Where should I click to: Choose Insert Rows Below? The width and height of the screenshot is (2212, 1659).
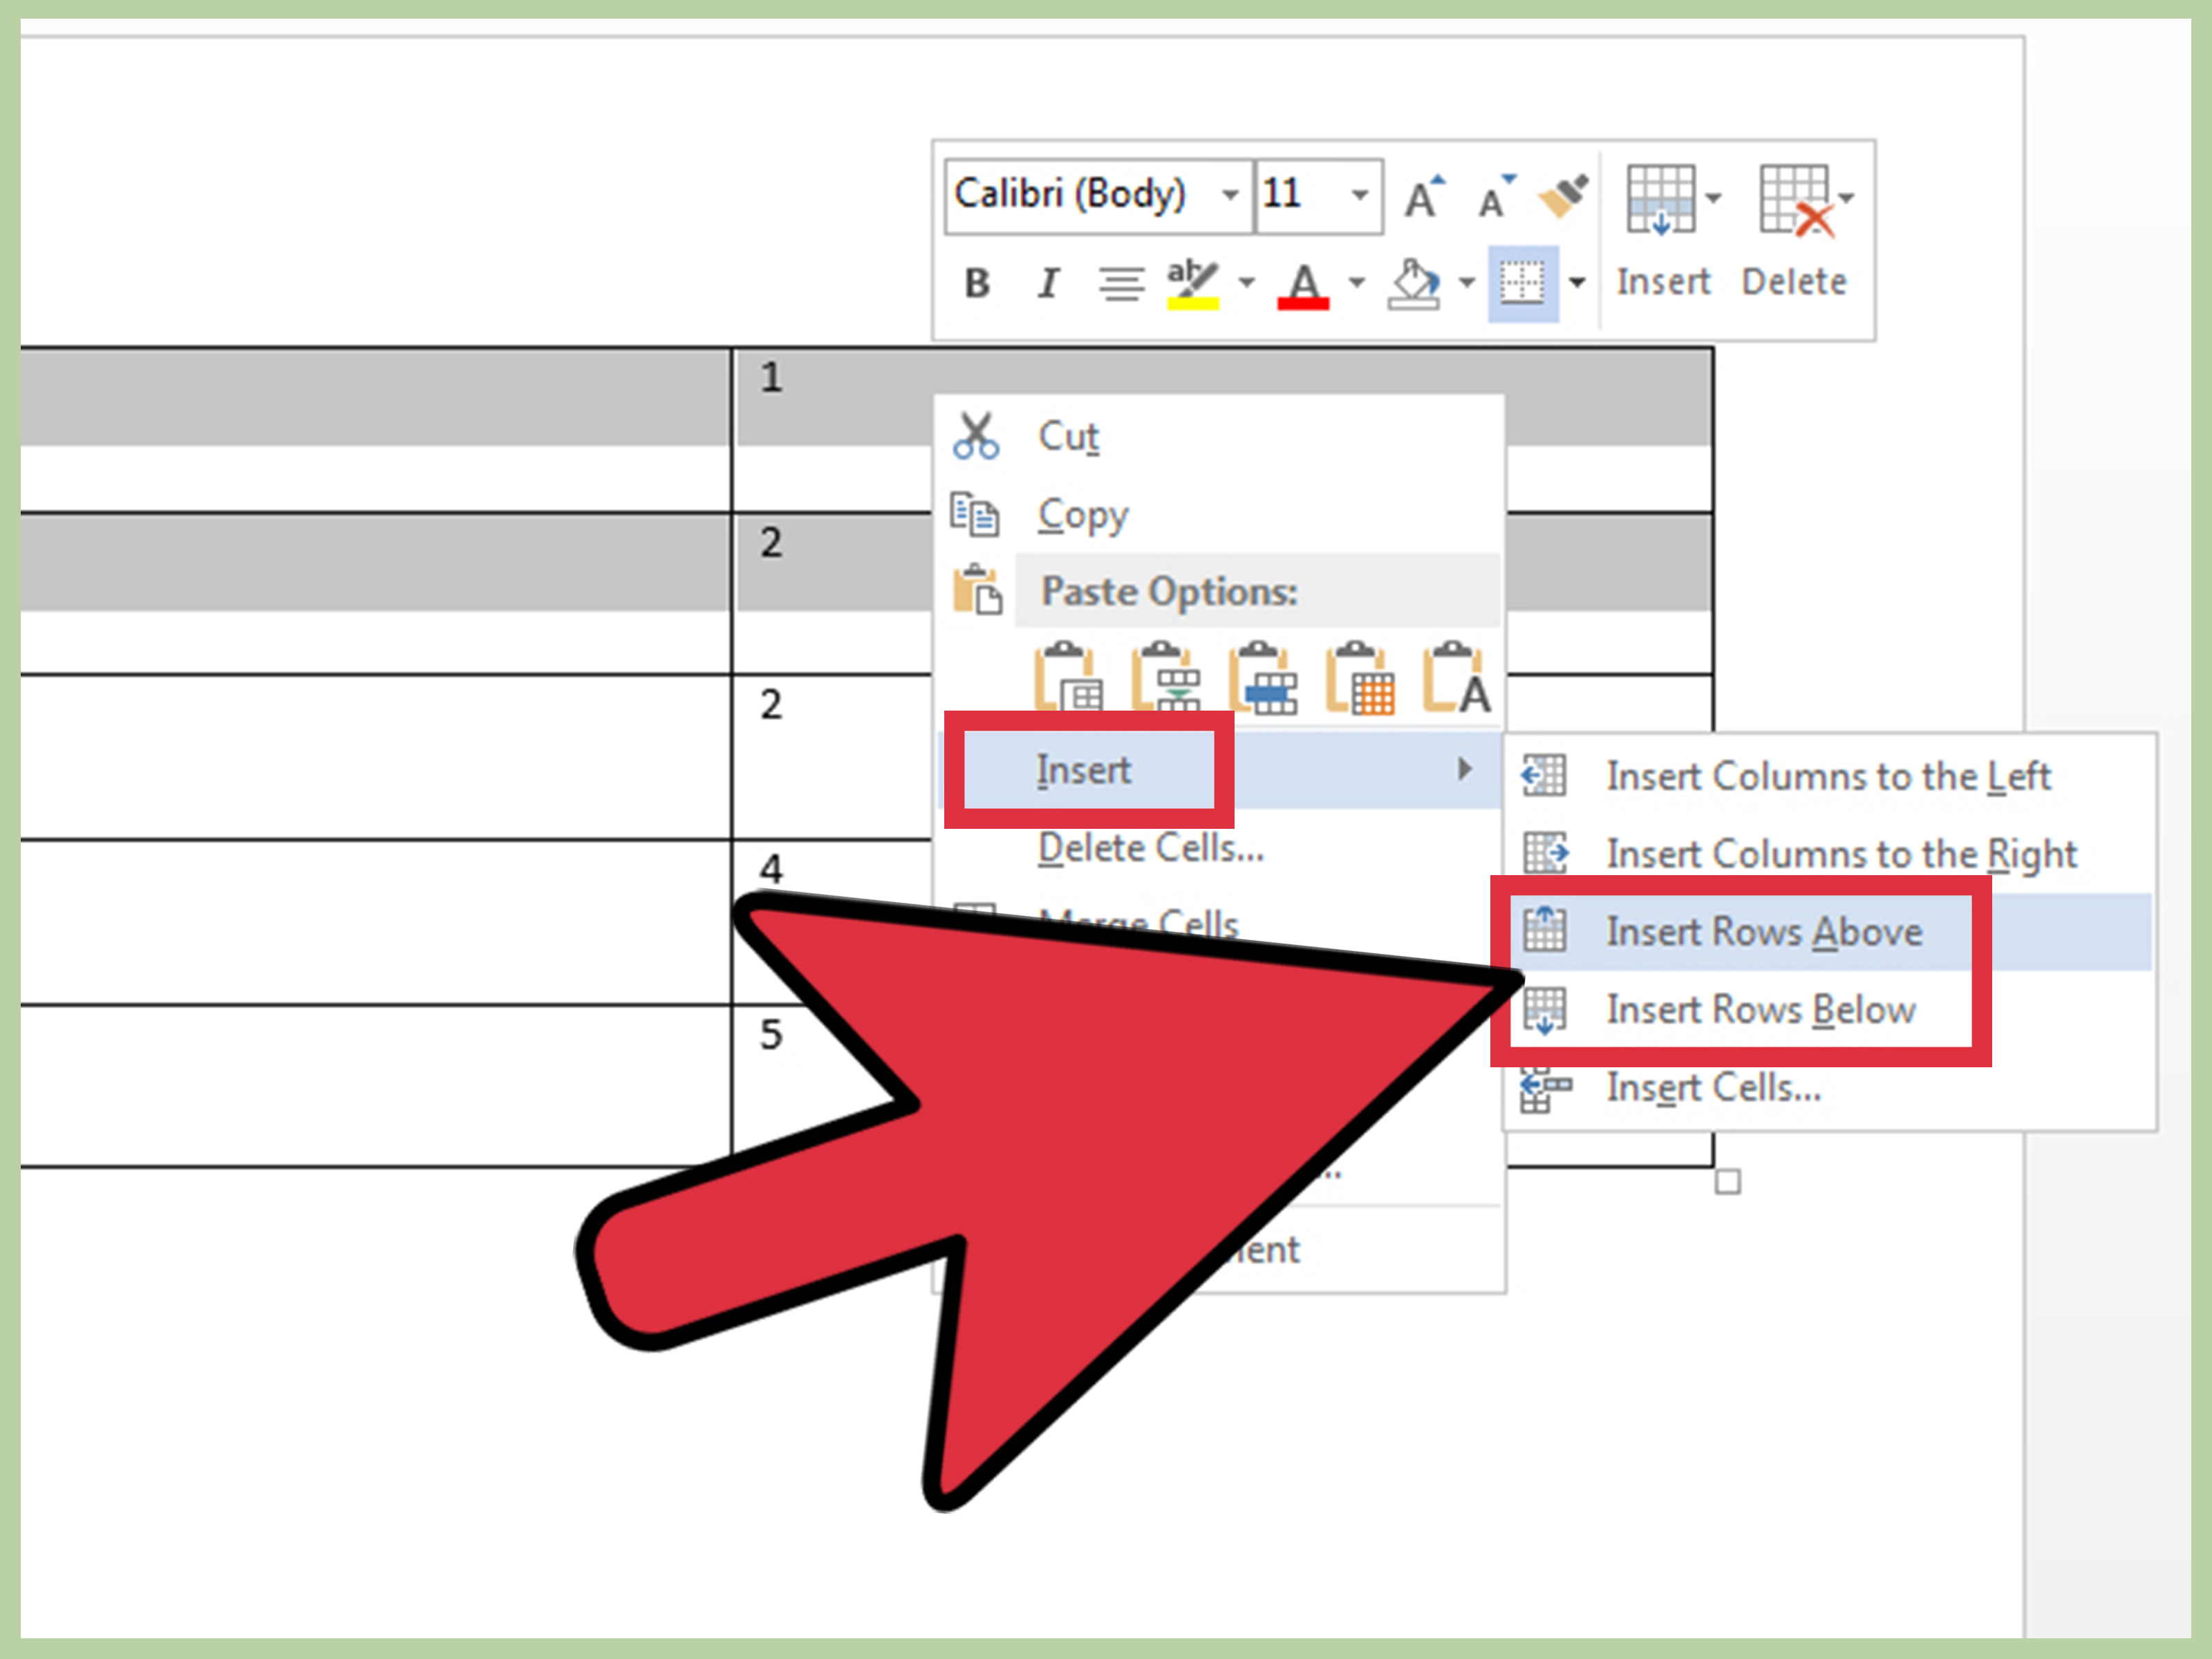(1830, 1010)
